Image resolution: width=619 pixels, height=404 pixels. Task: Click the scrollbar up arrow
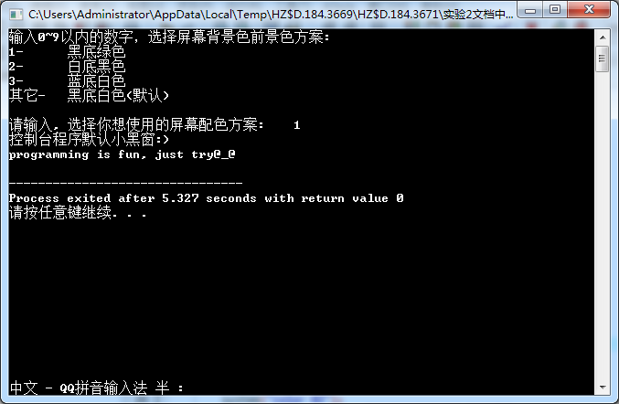pos(603,37)
